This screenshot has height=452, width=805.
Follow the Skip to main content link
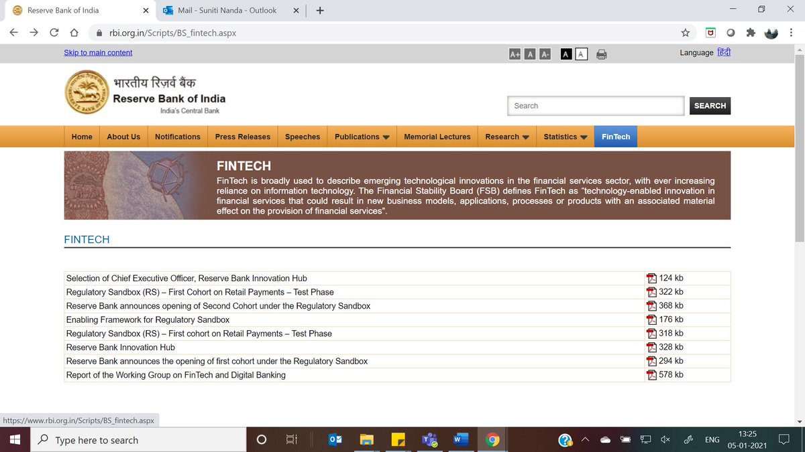pyautogui.click(x=98, y=53)
